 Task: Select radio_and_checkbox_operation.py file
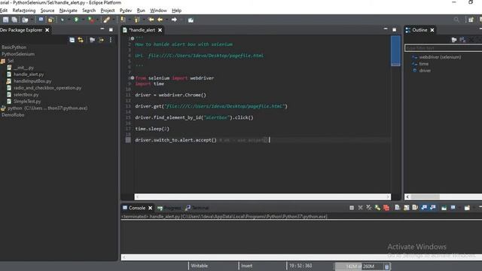(47, 88)
